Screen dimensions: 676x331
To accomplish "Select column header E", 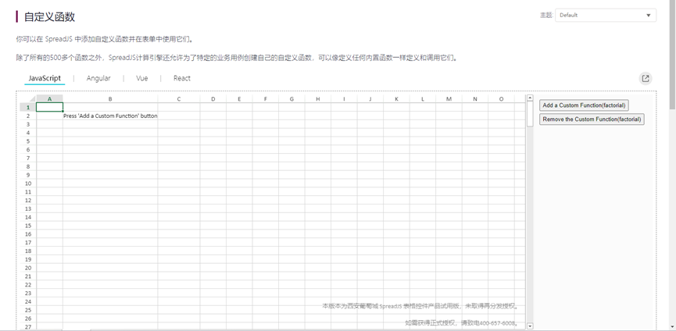I will click(239, 99).
